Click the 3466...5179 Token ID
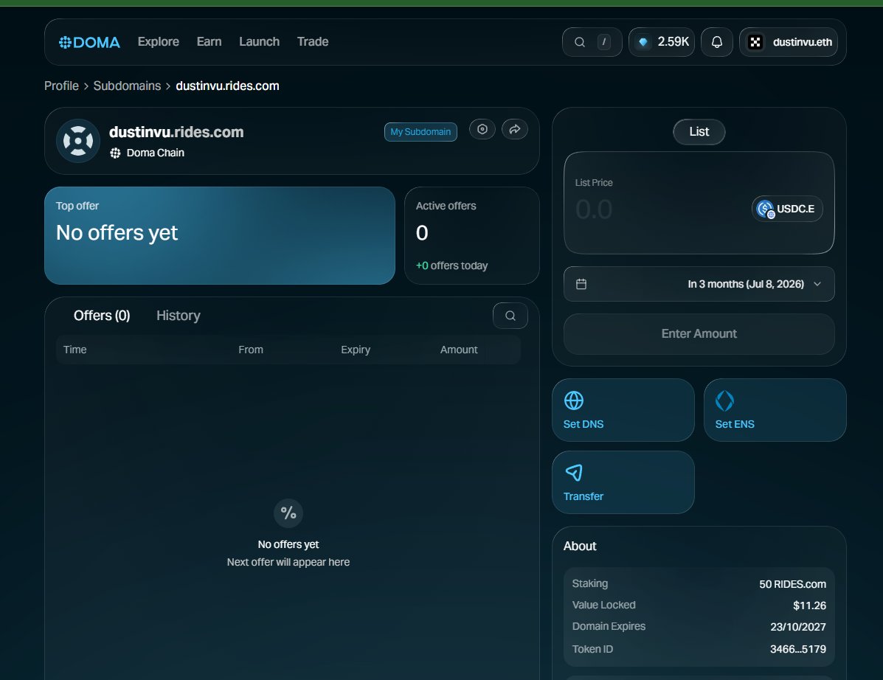Image resolution: width=883 pixels, height=680 pixels. (x=798, y=649)
